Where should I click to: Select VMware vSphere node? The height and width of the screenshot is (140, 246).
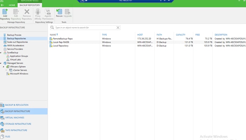click(x=18, y=67)
